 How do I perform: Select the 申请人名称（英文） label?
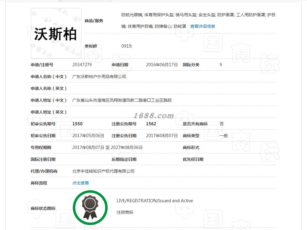(49, 88)
